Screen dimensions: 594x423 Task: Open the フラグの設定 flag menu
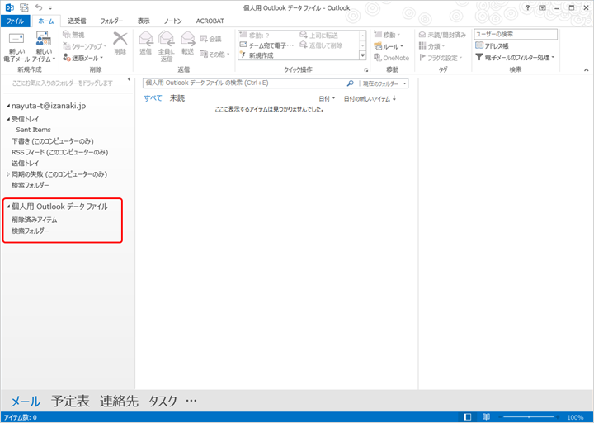pos(441,58)
